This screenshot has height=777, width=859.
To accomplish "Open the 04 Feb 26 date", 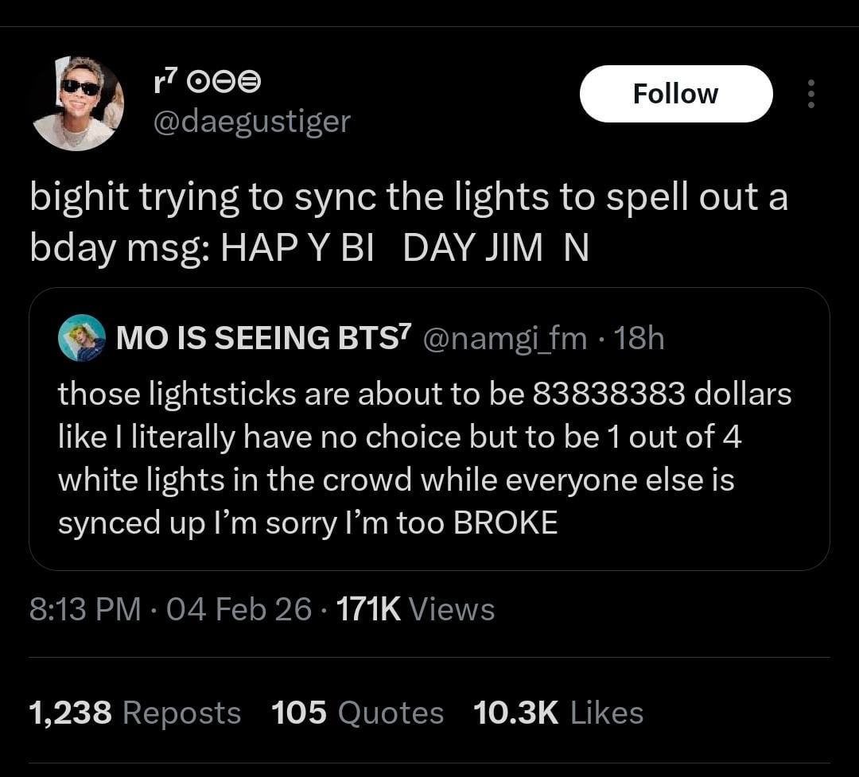I will [239, 608].
